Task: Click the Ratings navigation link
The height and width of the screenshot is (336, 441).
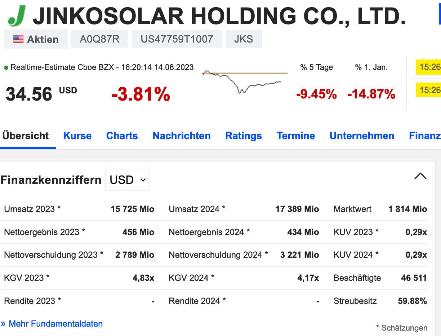Action: 243,136
